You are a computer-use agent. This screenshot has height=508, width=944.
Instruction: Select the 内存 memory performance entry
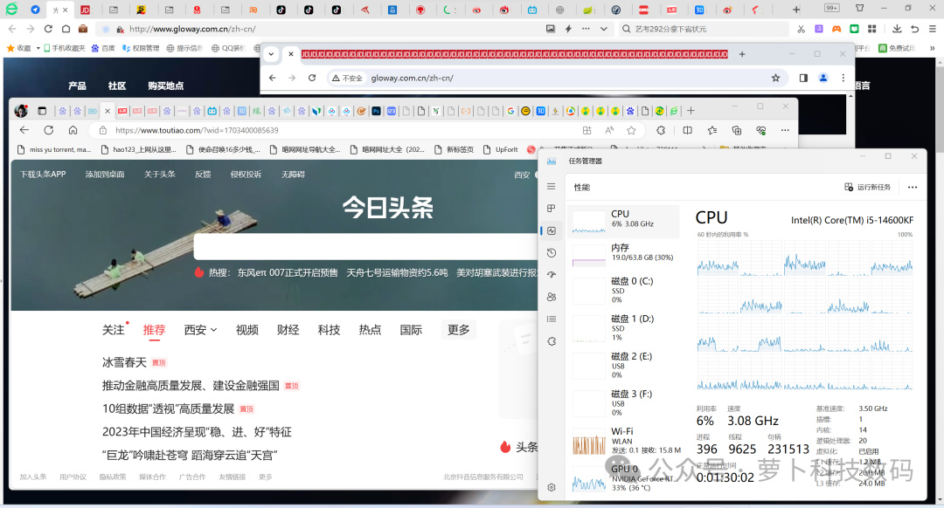[623, 254]
